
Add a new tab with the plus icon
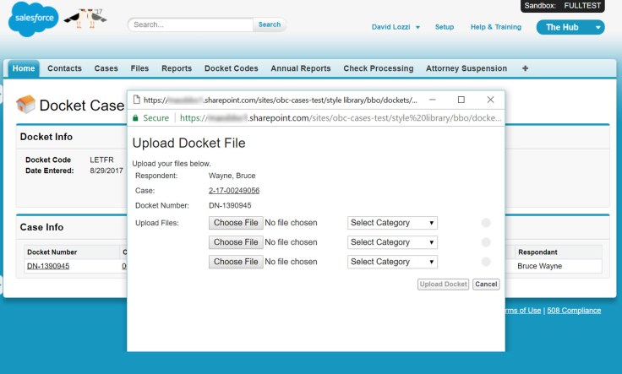(525, 68)
